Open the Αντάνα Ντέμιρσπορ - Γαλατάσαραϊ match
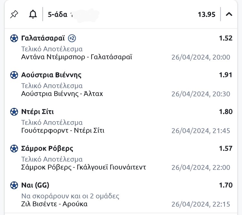Image resolution: width=242 pixels, height=215 pixels. pos(76,57)
